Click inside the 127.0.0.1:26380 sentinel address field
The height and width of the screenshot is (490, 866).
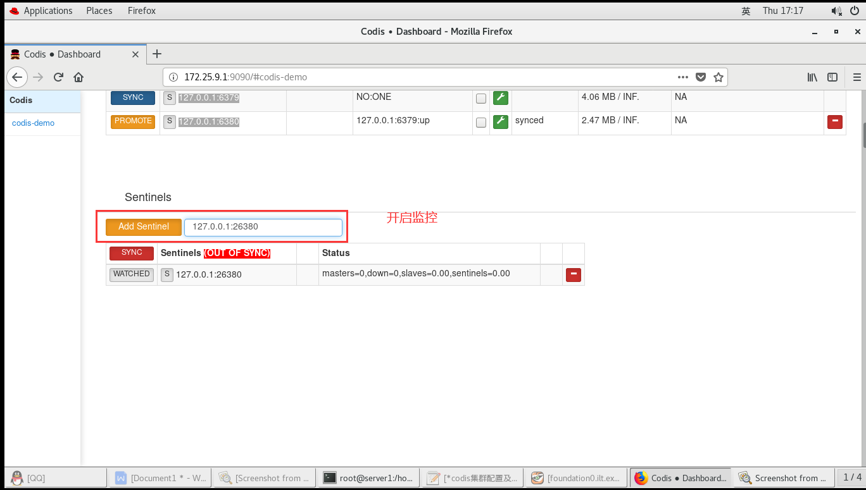coord(263,226)
